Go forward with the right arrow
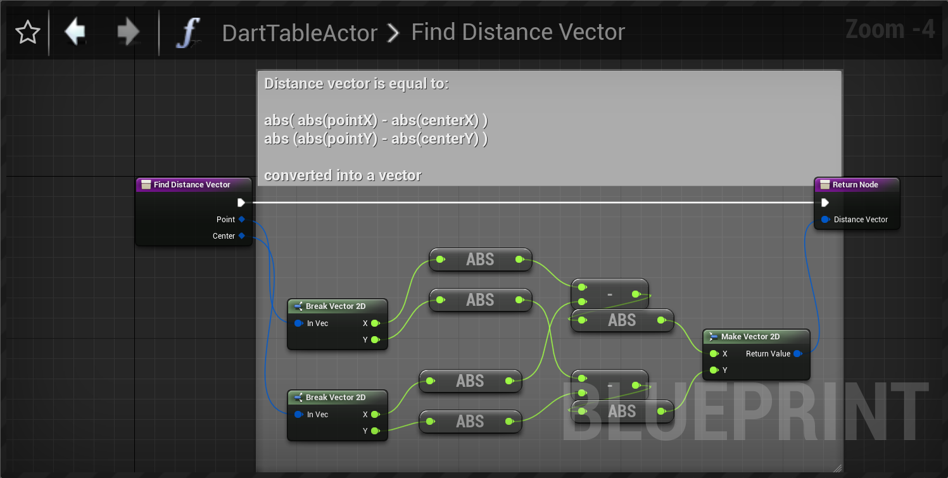The height and width of the screenshot is (478, 948). click(x=128, y=32)
